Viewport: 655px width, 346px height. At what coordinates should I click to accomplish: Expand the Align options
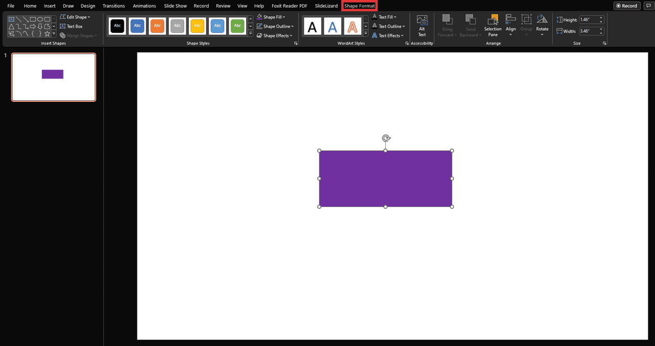tap(510, 26)
